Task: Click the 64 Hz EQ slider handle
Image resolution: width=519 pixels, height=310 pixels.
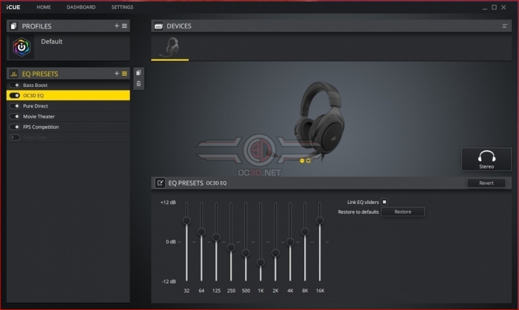Action: pos(201,232)
